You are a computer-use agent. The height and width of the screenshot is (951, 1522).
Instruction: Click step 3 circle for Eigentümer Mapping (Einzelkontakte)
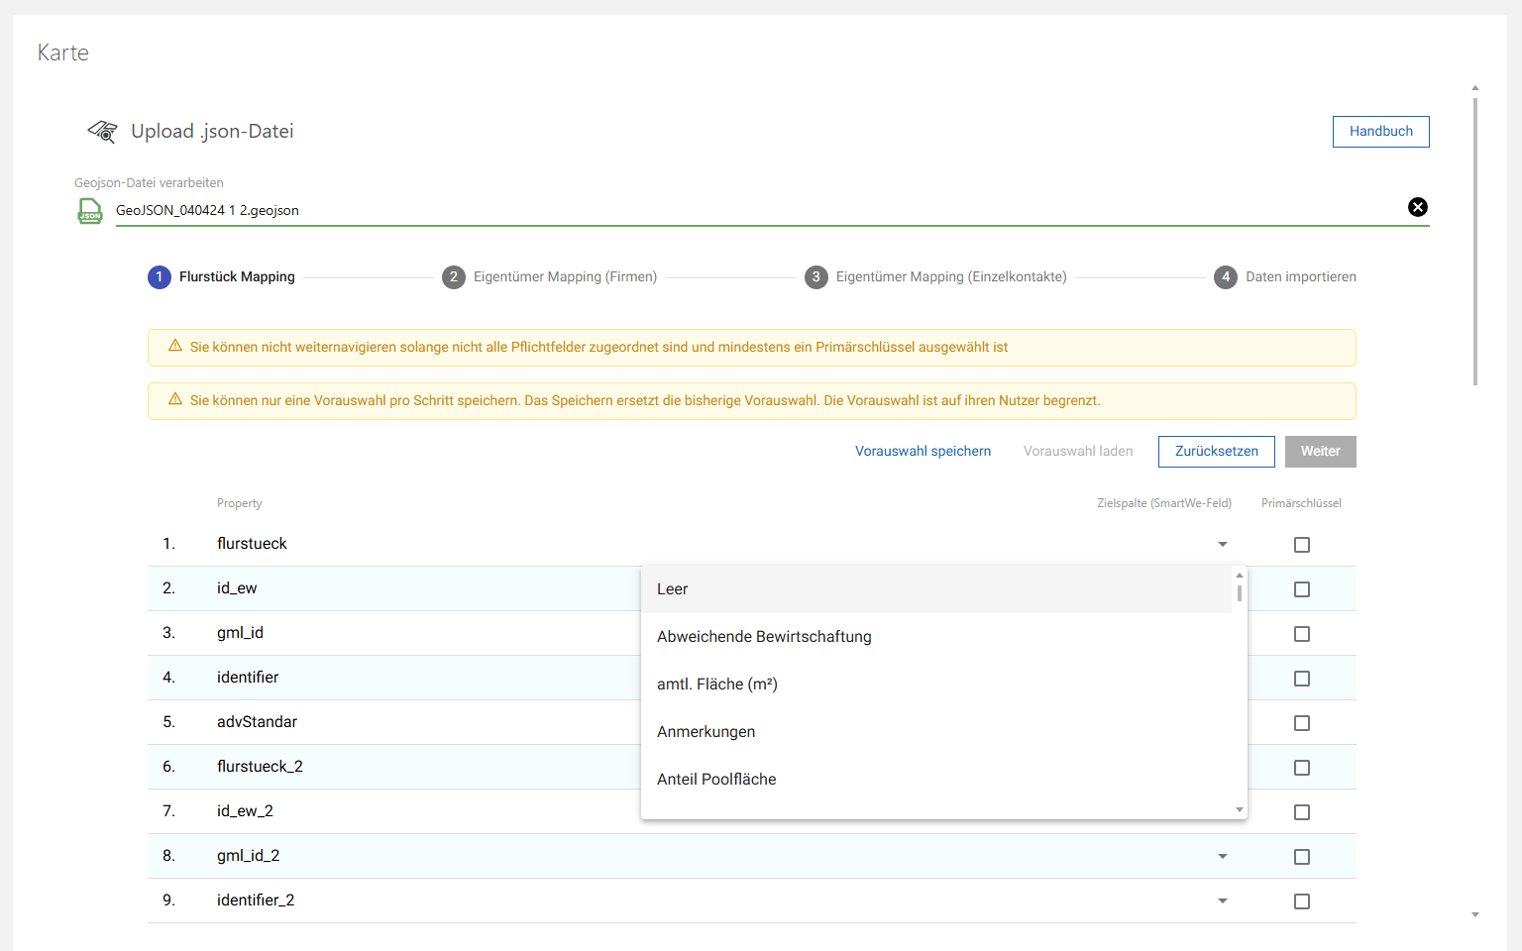click(x=816, y=277)
